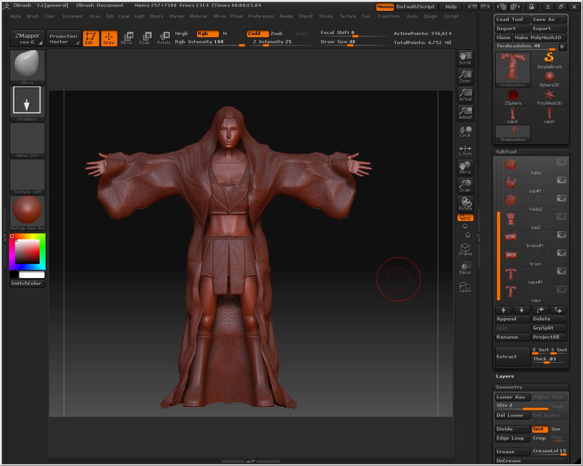Enable the Lasso selection icon
This screenshot has width=583, height=466.
(465, 287)
